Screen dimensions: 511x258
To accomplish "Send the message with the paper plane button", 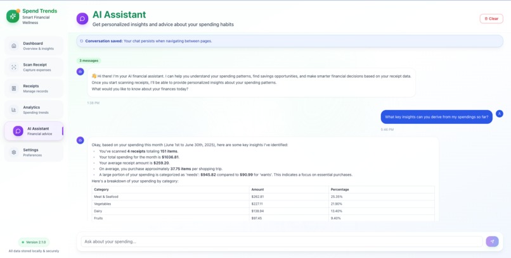I will tap(492, 242).
